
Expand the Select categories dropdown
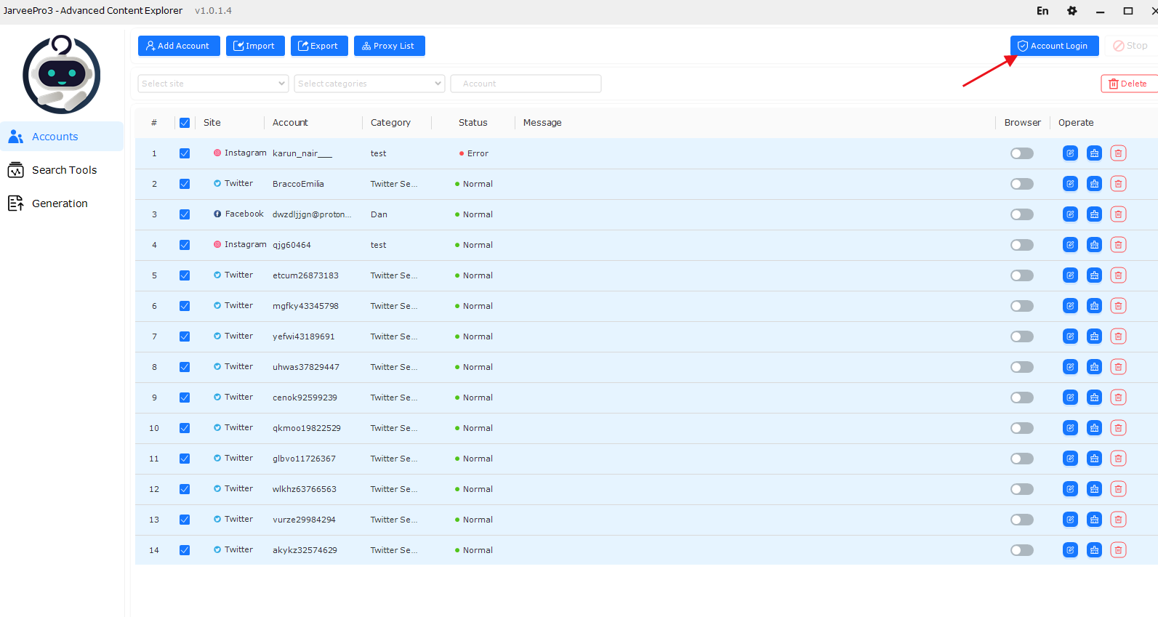(369, 84)
